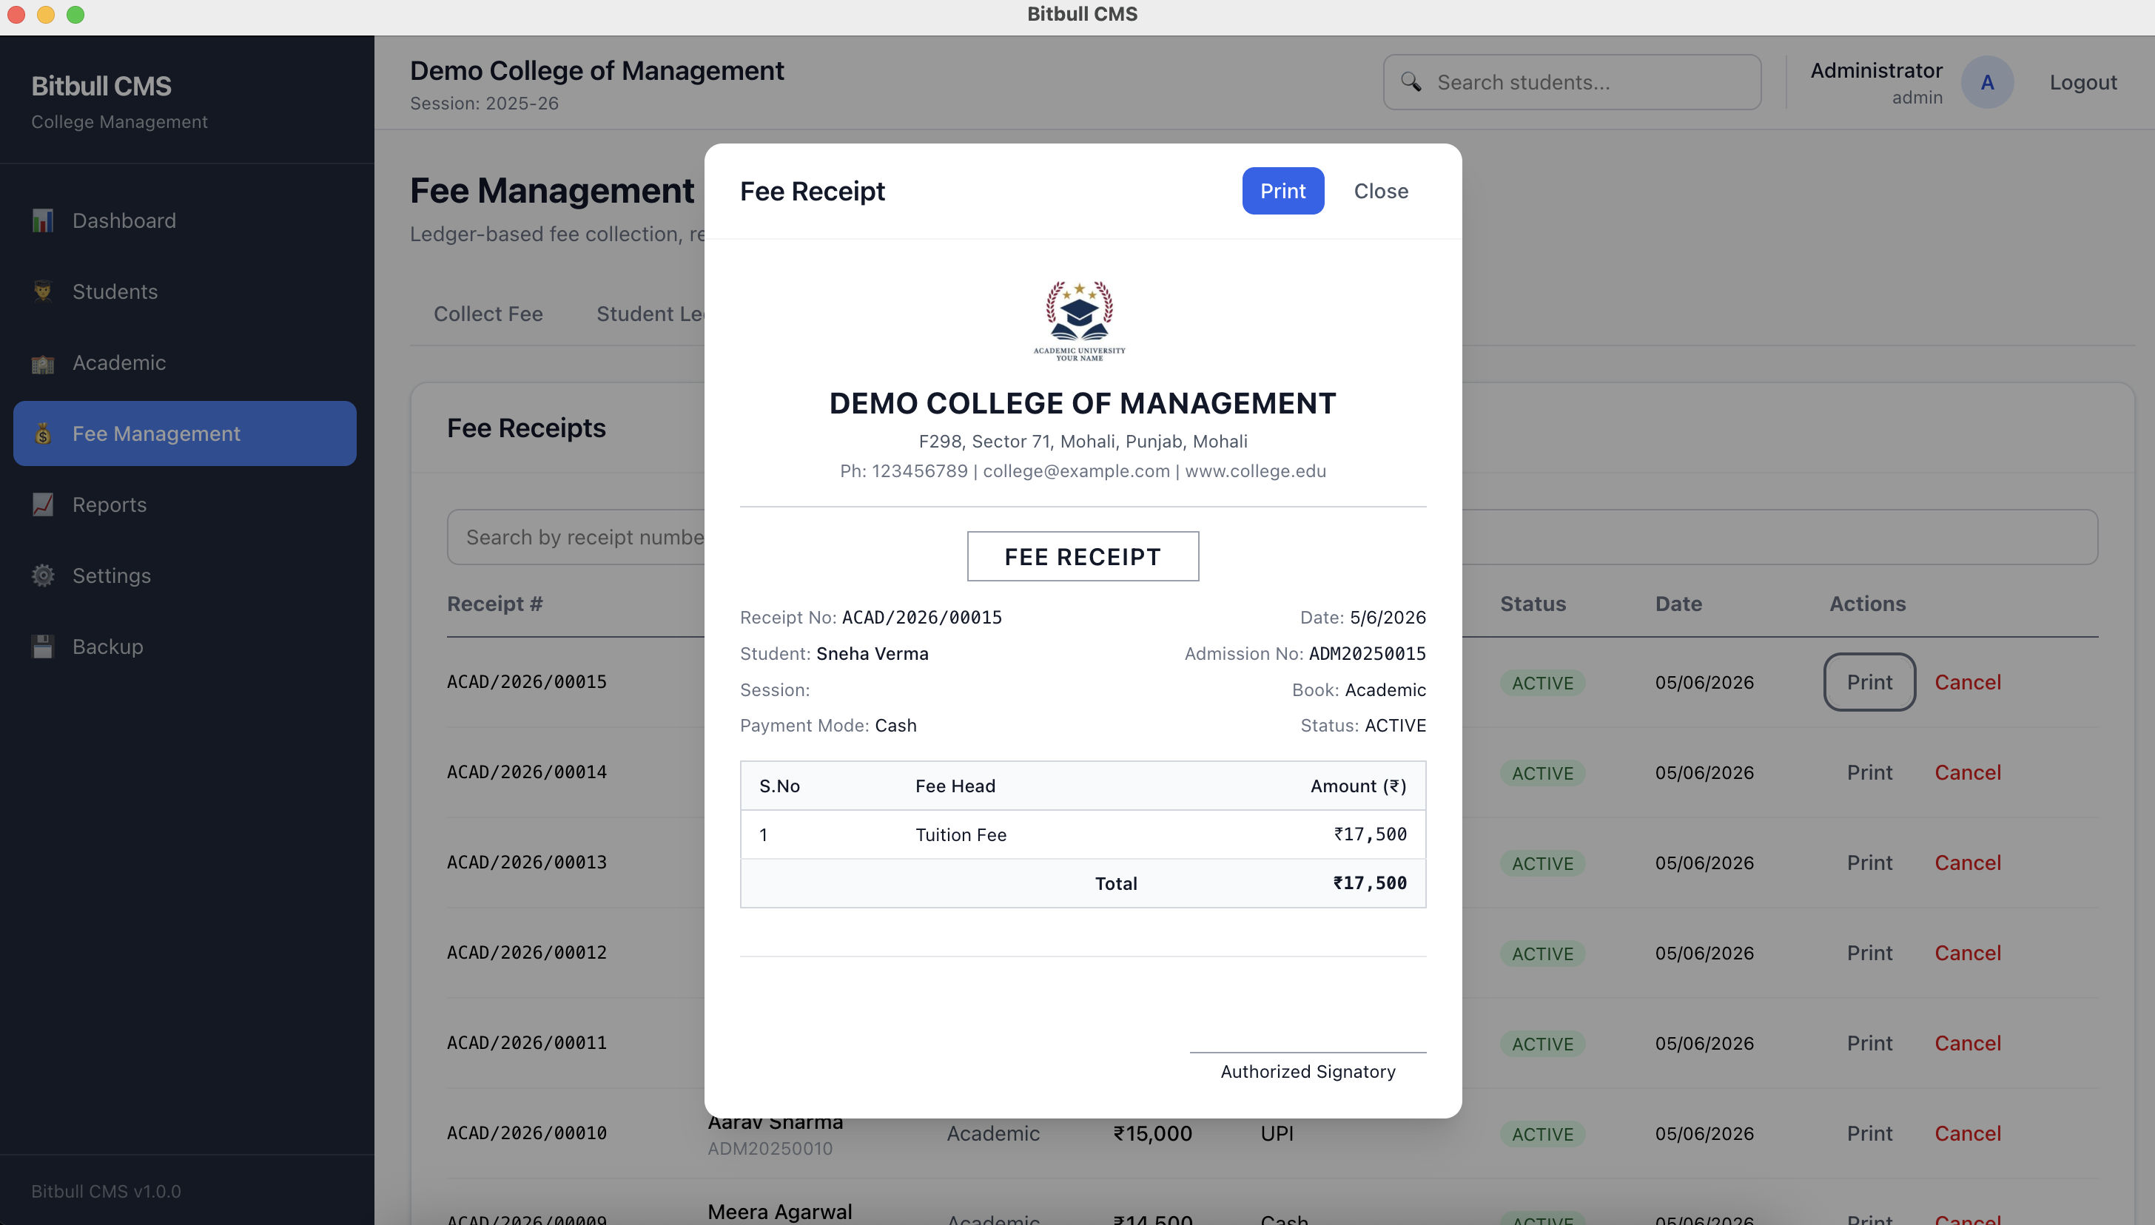Print receipt ACAD/2026/00010

click(1869, 1133)
